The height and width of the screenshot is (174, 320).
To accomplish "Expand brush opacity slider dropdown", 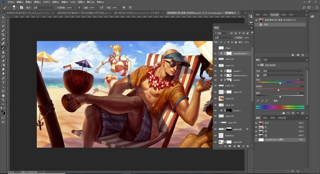I will tap(74, 8).
